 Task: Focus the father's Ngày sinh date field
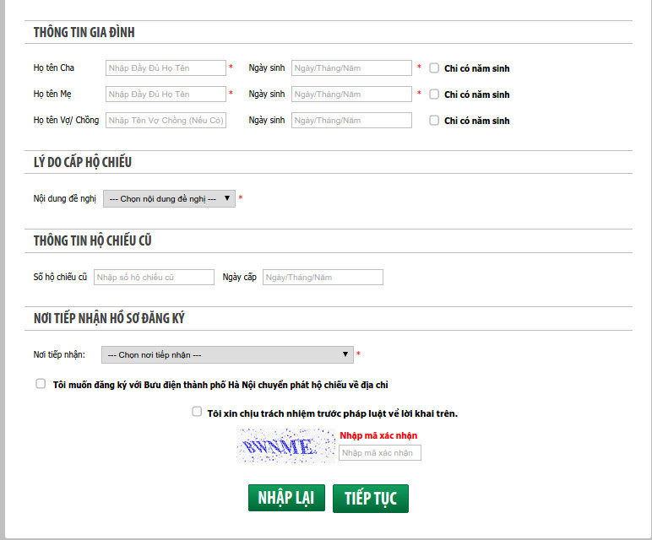[x=351, y=68]
